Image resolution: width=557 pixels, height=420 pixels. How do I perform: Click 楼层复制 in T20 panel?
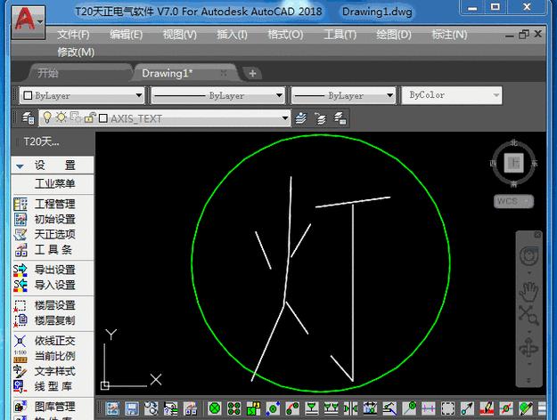(54, 320)
